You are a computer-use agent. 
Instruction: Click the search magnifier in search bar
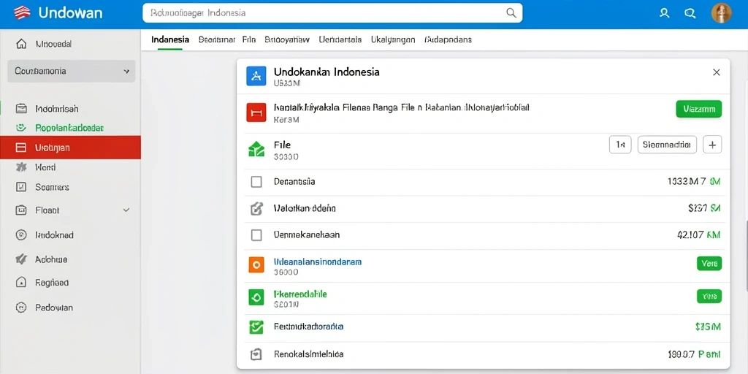(511, 13)
